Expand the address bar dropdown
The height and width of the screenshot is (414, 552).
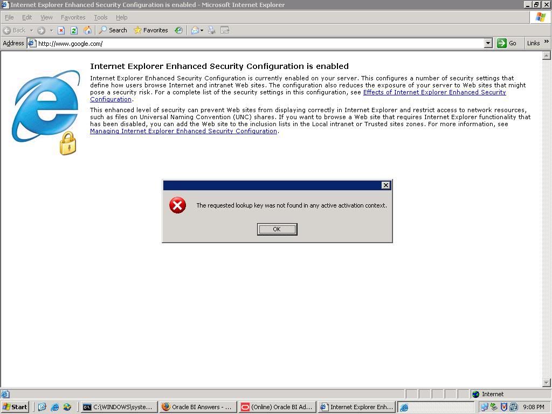488,43
